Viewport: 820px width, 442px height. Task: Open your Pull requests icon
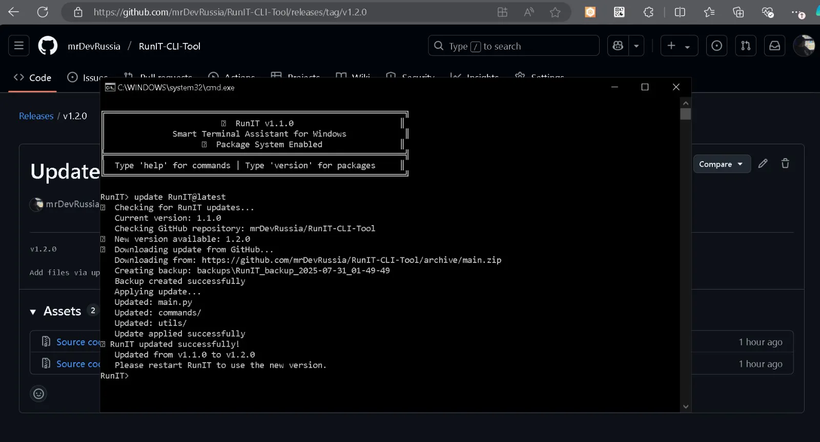pos(746,46)
